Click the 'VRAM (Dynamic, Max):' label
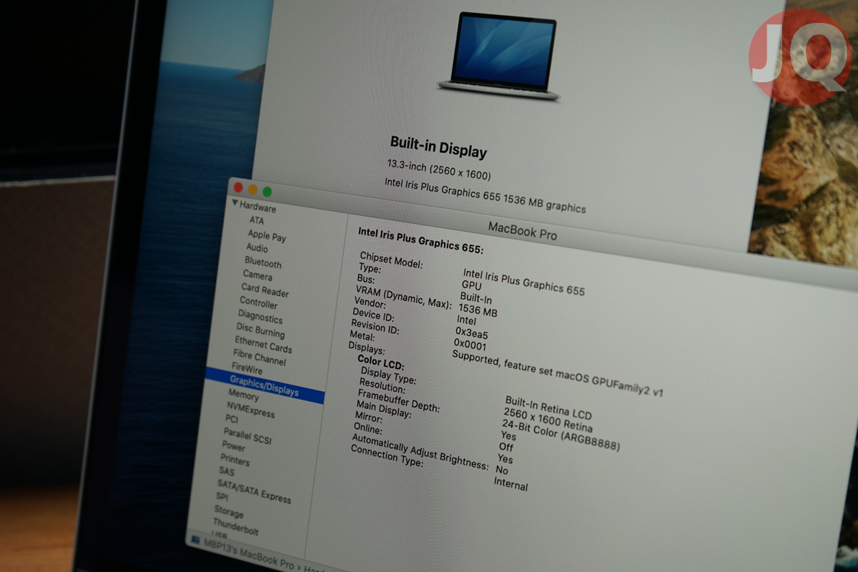The image size is (858, 572). pos(403,299)
